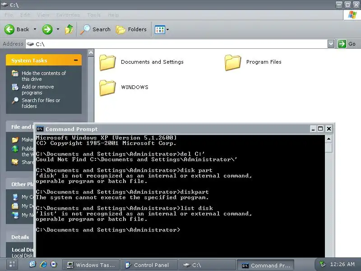This screenshot has height=271, width=361.
Task: Open the Tools menu
Action: pos(93,15)
